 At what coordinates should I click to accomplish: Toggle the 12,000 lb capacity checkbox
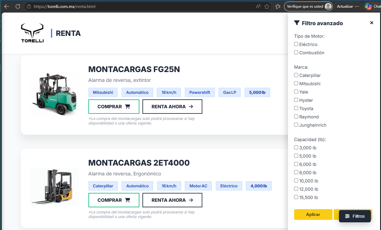coord(296,189)
